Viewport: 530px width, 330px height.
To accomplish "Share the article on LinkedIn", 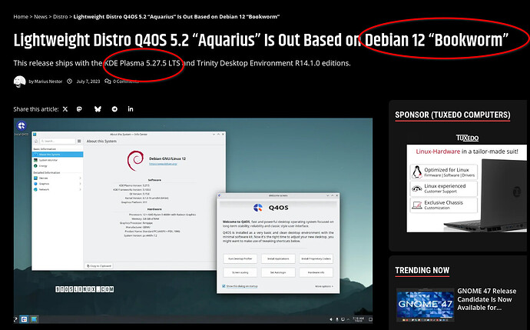I will tap(131, 108).
